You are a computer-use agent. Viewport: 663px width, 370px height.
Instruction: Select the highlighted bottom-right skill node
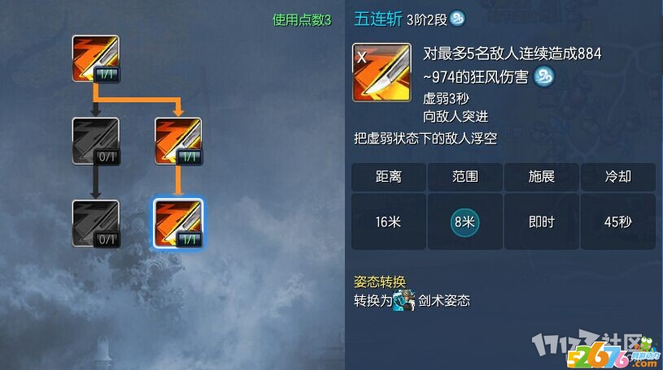tap(178, 223)
